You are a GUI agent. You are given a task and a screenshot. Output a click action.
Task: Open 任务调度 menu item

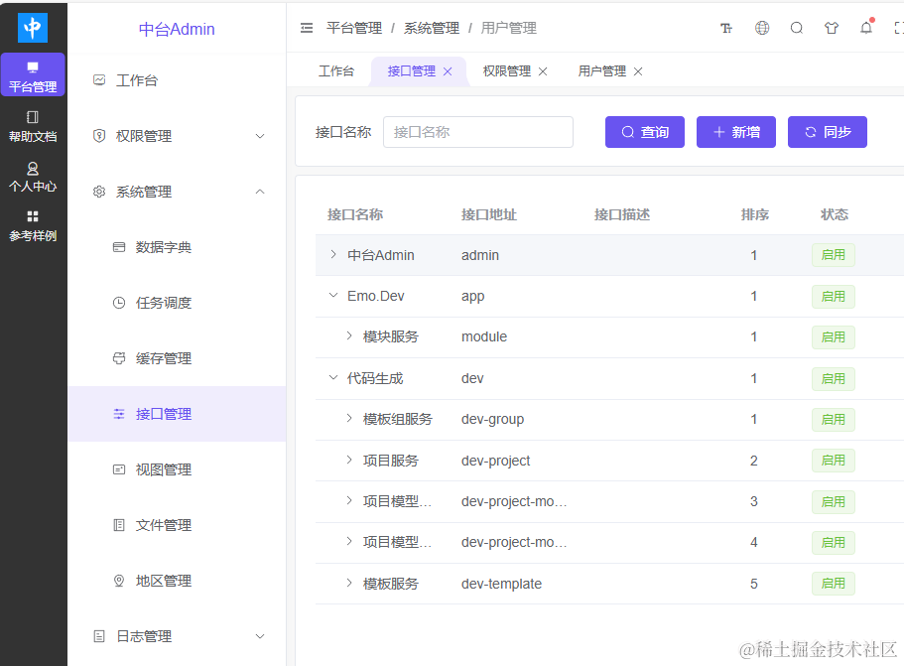coord(177,303)
